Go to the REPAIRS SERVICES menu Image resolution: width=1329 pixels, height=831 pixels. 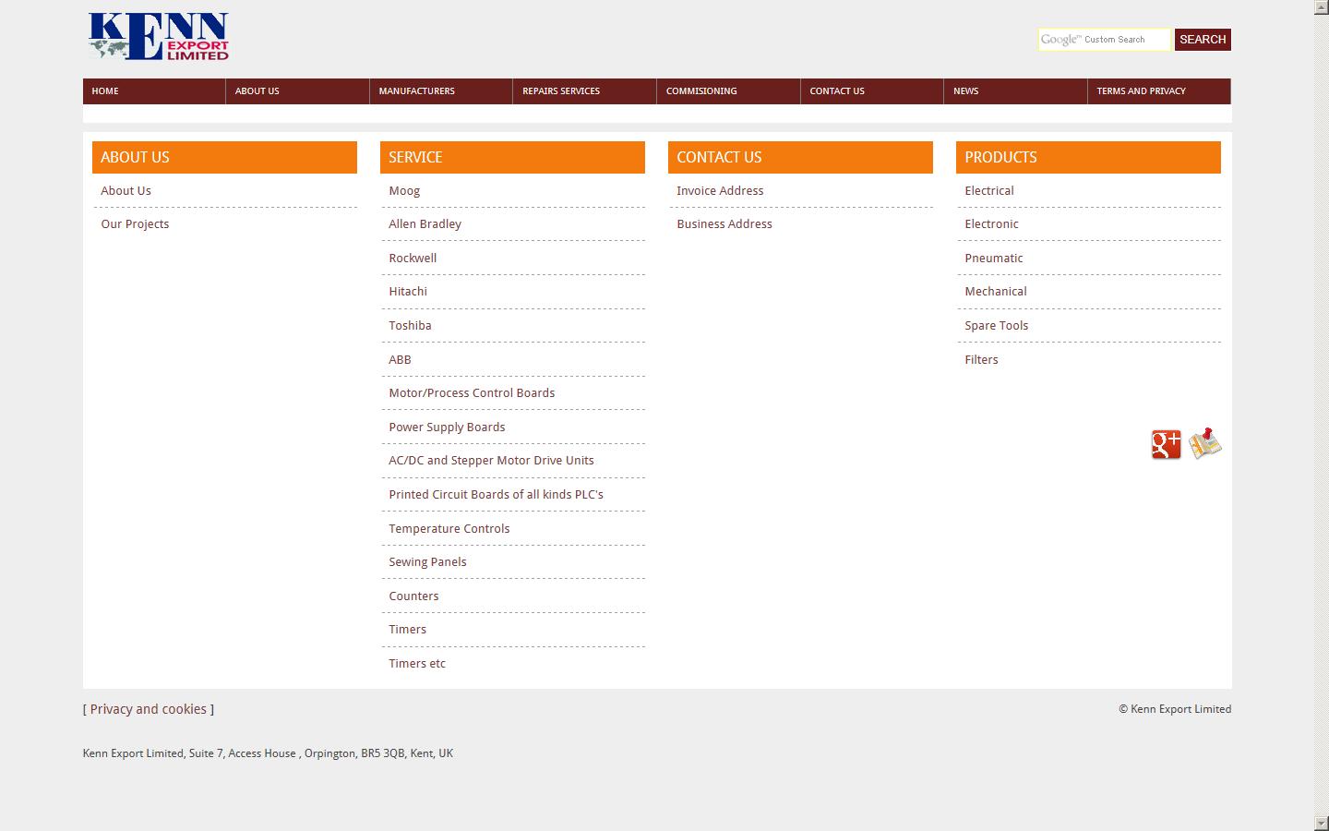(x=560, y=90)
